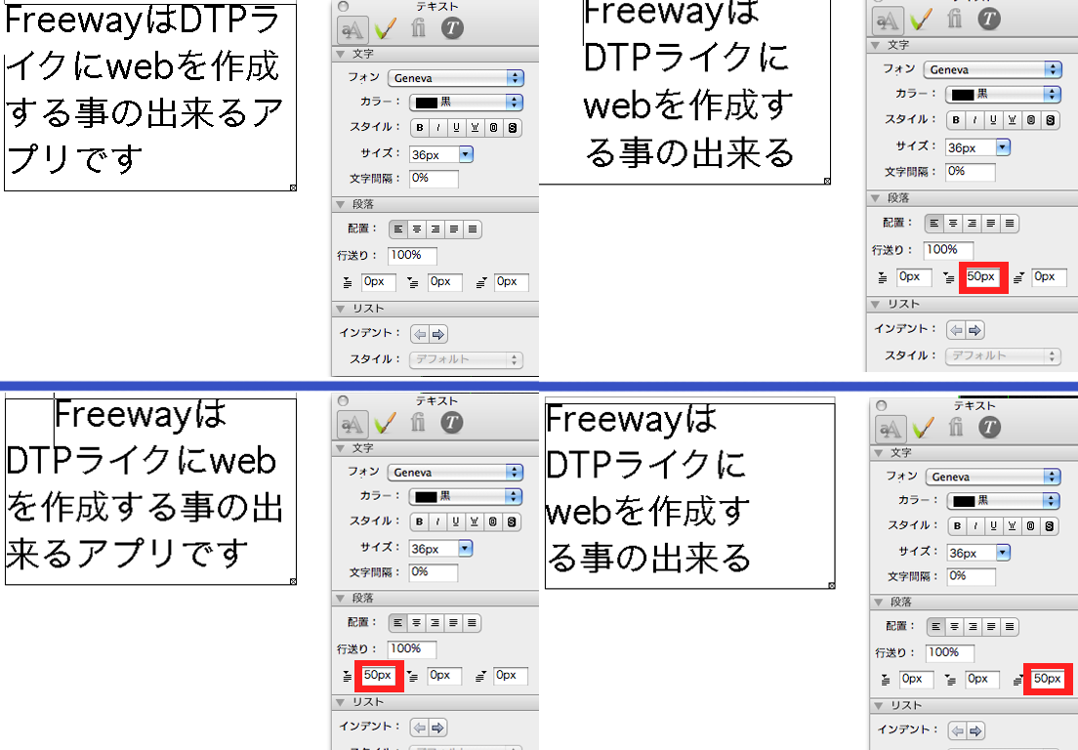This screenshot has height=750, width=1078.
Task: Toggle underline U in upper-left panel
Action: [457, 128]
